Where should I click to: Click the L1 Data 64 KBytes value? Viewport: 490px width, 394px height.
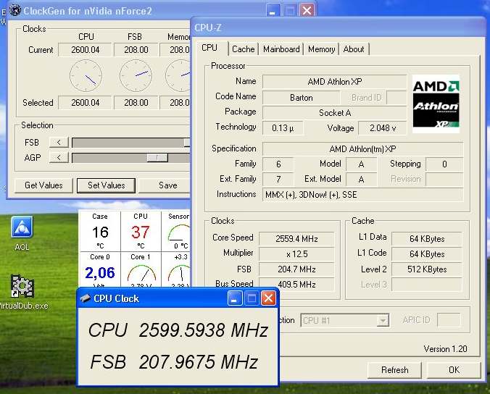point(427,239)
